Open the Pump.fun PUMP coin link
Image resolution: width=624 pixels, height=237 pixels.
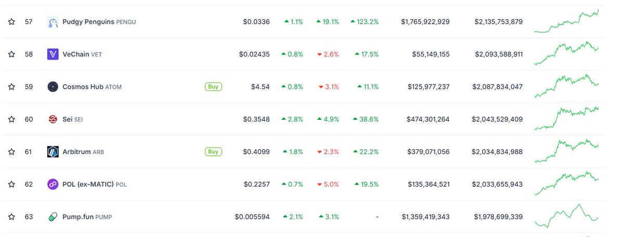(87, 217)
